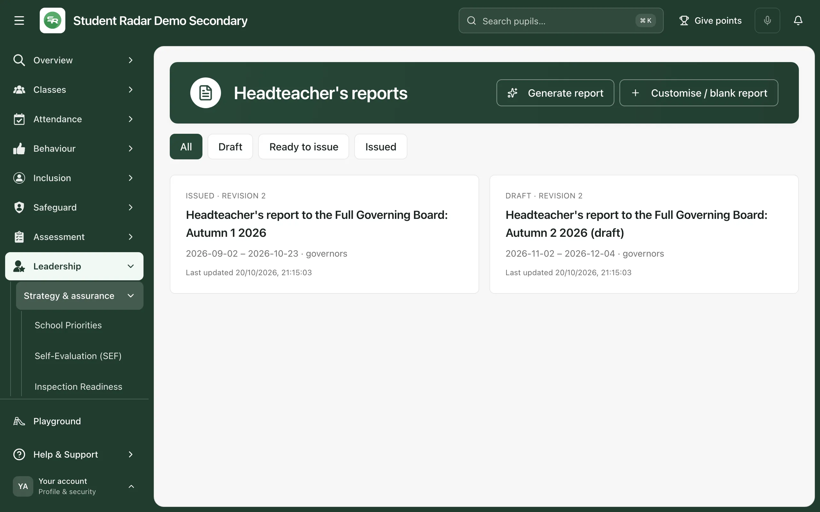Screen dimensions: 820x512
Task: Click the Attendance calendar-check icon
Action: click(19, 119)
